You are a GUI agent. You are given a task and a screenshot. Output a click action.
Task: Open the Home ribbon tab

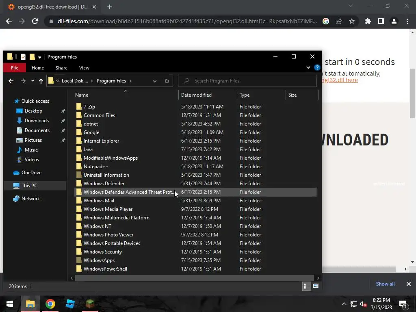pyautogui.click(x=38, y=68)
